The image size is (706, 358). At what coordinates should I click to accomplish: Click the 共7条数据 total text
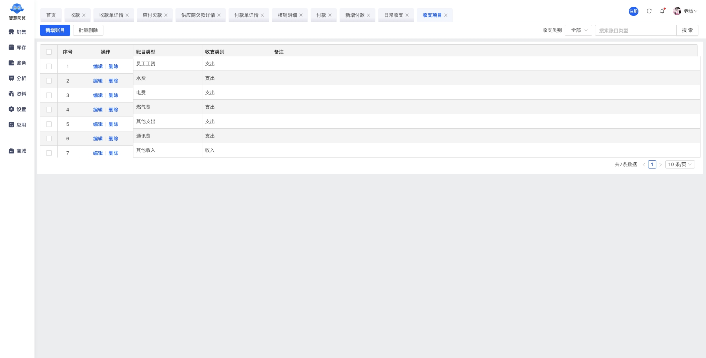click(626, 164)
